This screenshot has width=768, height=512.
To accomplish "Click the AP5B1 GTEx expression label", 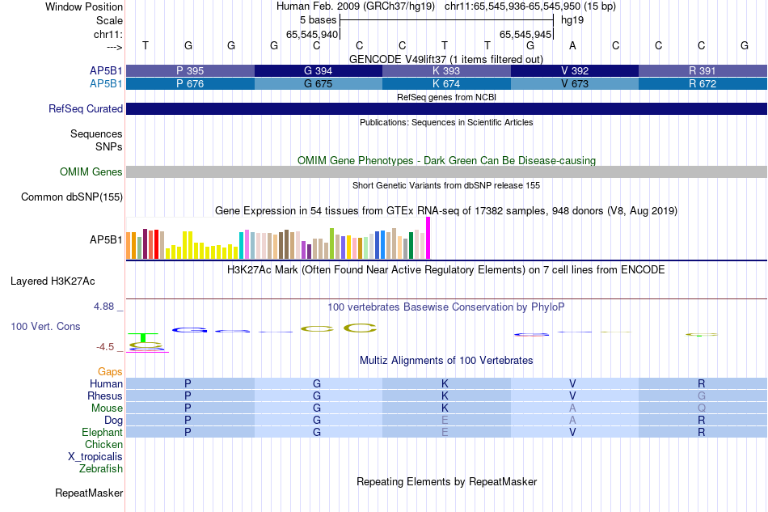I will tap(106, 239).
